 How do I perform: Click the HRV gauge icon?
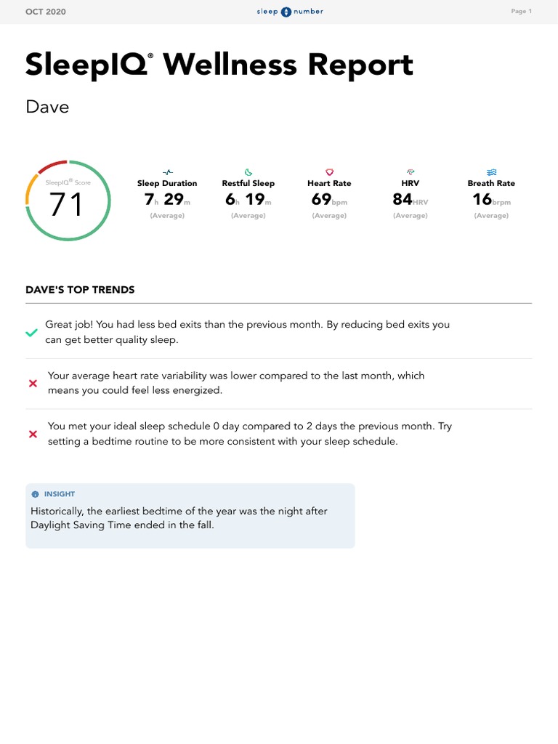(x=411, y=172)
